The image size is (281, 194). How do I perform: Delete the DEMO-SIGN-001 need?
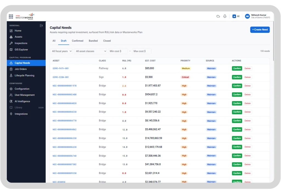(248, 77)
